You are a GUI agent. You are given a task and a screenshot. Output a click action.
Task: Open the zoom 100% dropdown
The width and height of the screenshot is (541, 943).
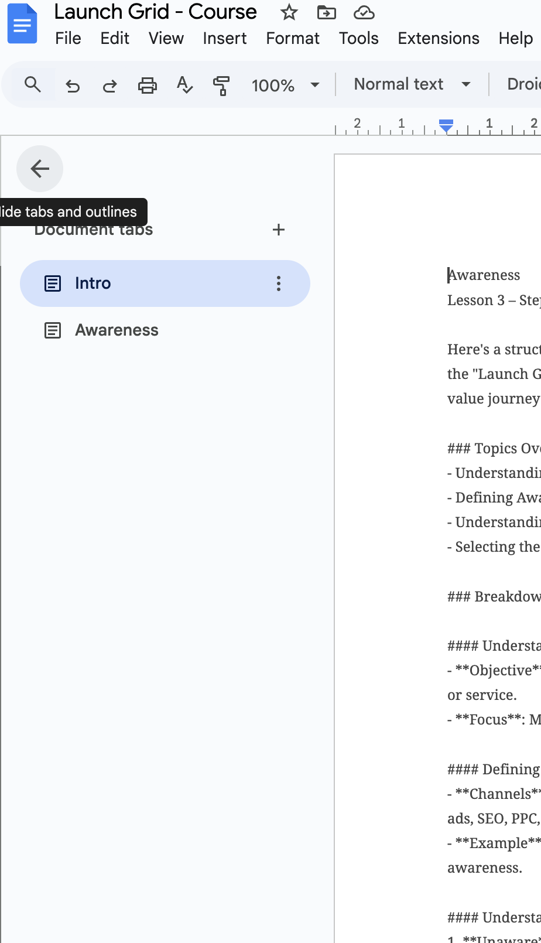(x=286, y=86)
